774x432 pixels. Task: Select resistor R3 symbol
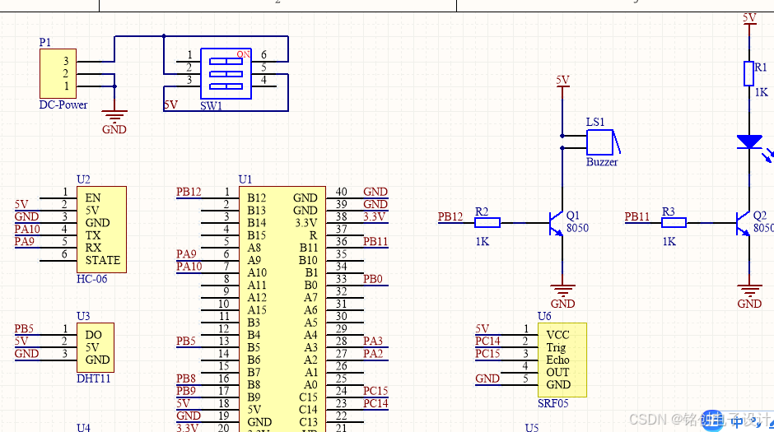(674, 223)
